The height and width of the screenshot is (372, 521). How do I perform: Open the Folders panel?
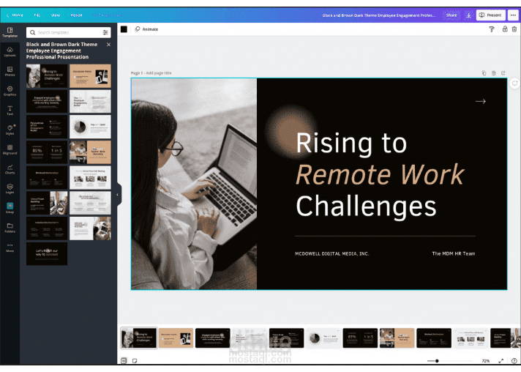pos(10,228)
